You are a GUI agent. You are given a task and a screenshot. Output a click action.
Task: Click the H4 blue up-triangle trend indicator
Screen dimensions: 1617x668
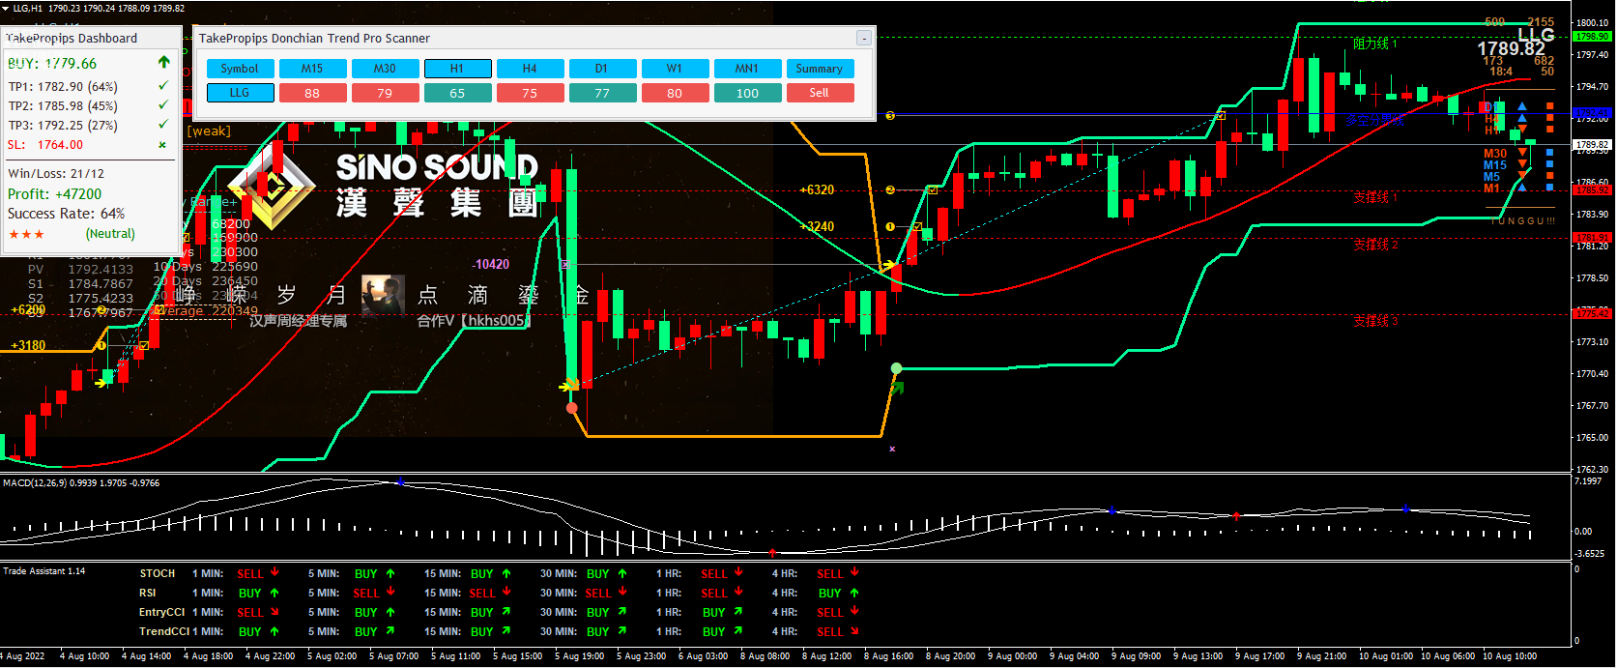pyautogui.click(x=1522, y=117)
